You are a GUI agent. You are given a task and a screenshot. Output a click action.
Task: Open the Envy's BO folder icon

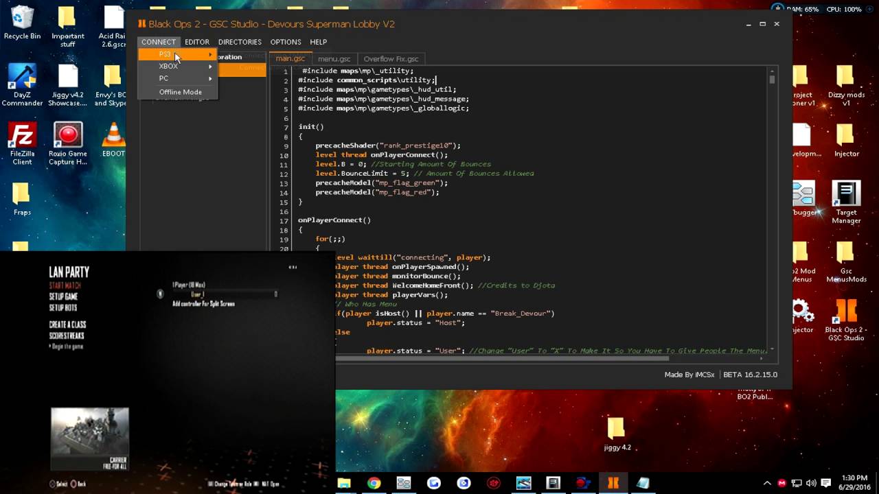point(111,86)
